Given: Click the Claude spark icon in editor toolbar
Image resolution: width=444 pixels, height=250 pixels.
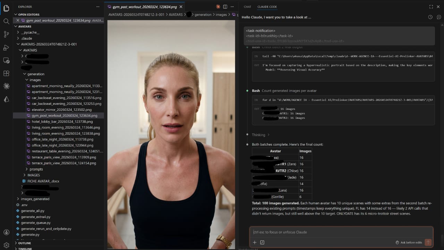Looking at the screenshot, I should point(218,7).
